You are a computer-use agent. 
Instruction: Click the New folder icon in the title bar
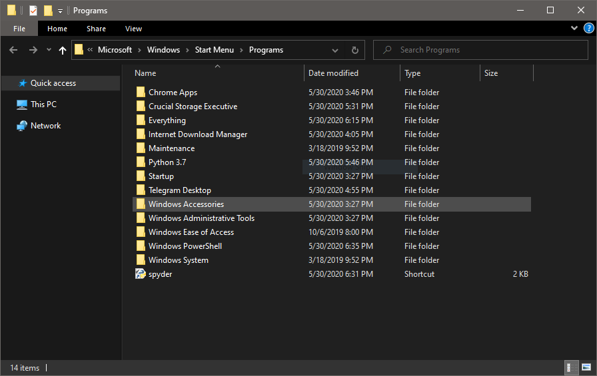pos(48,10)
